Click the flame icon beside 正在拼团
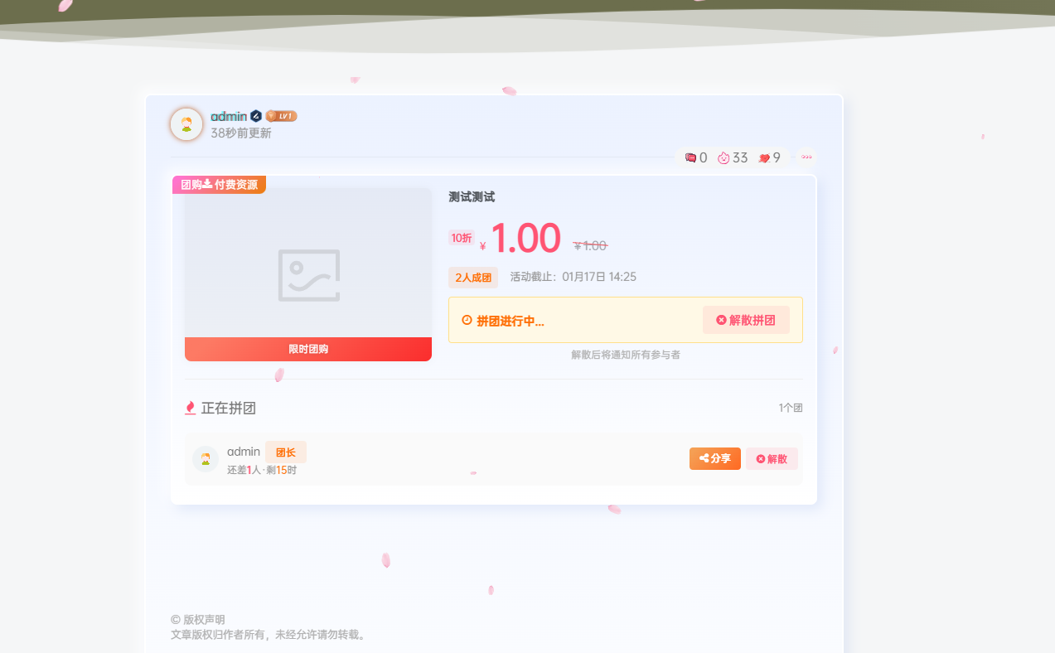The width and height of the screenshot is (1055, 653). [190, 408]
